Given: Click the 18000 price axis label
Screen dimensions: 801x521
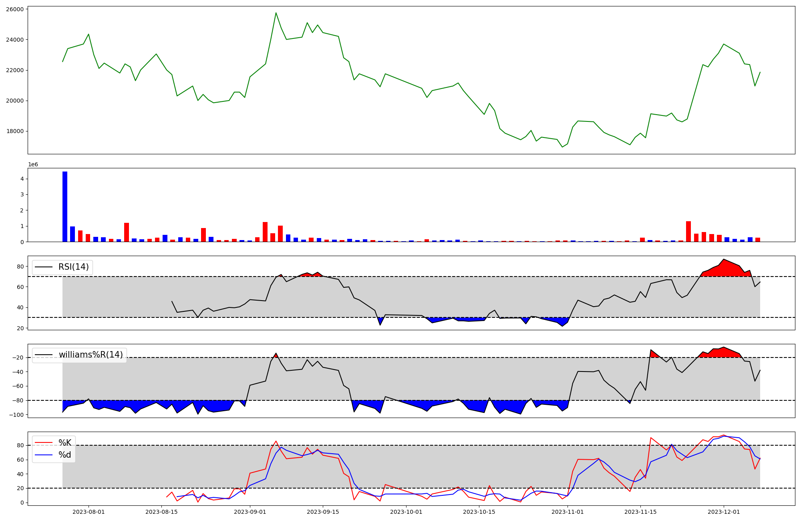Looking at the screenshot, I should point(15,131).
